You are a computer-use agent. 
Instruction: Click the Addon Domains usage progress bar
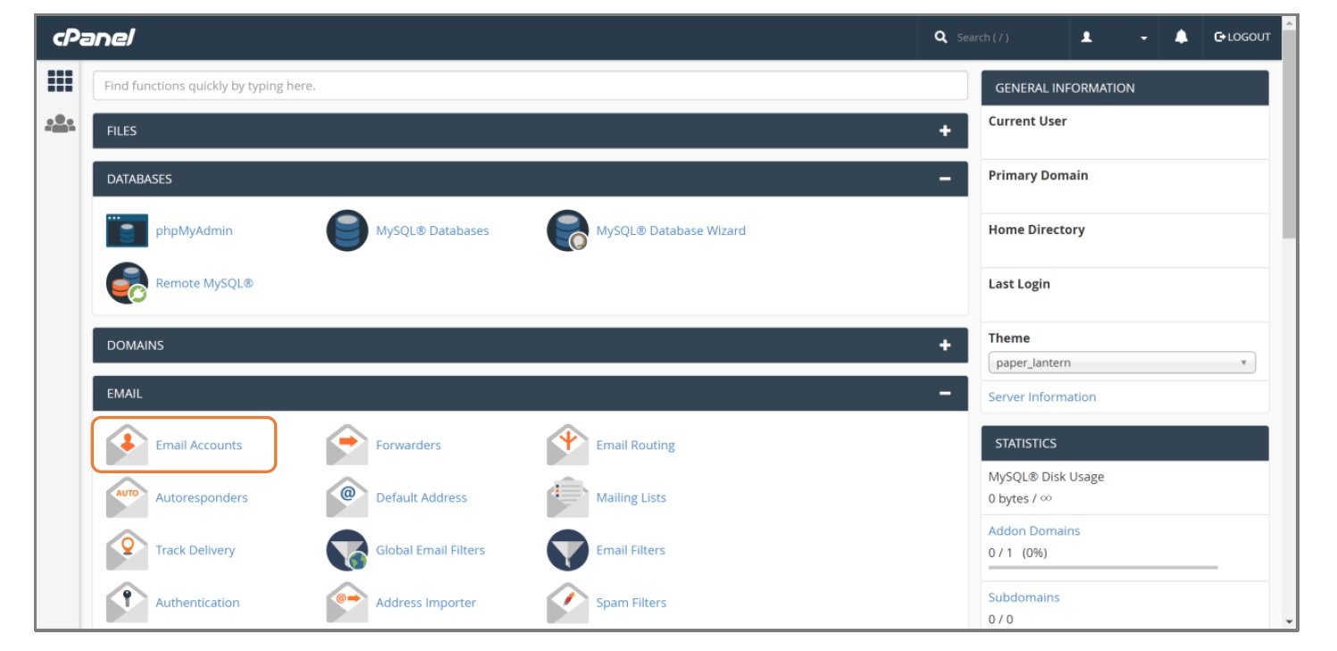pos(1103,567)
